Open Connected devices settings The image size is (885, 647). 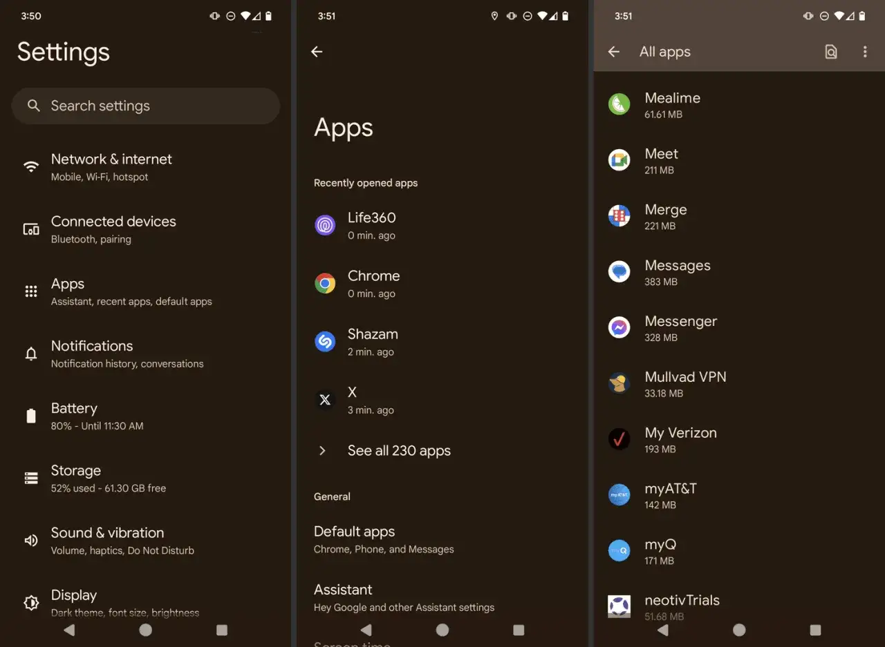click(x=146, y=229)
